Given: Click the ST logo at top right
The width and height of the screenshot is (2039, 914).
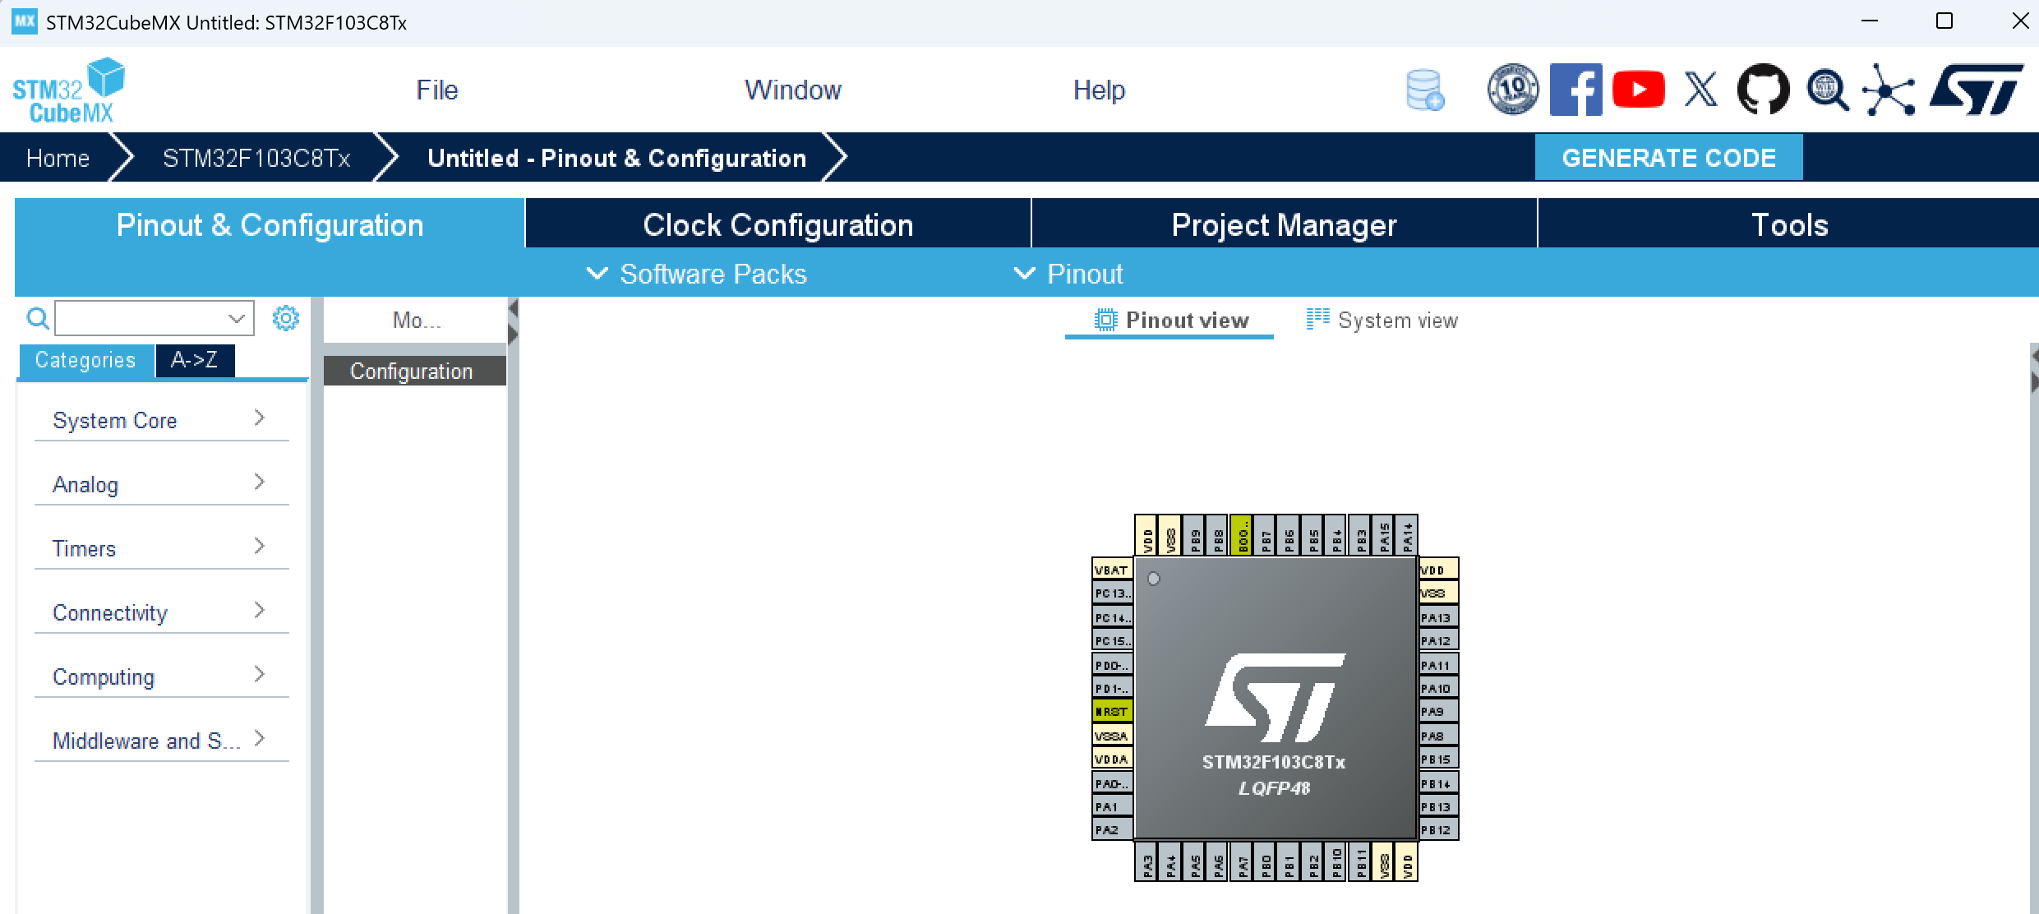Looking at the screenshot, I should [x=1977, y=90].
